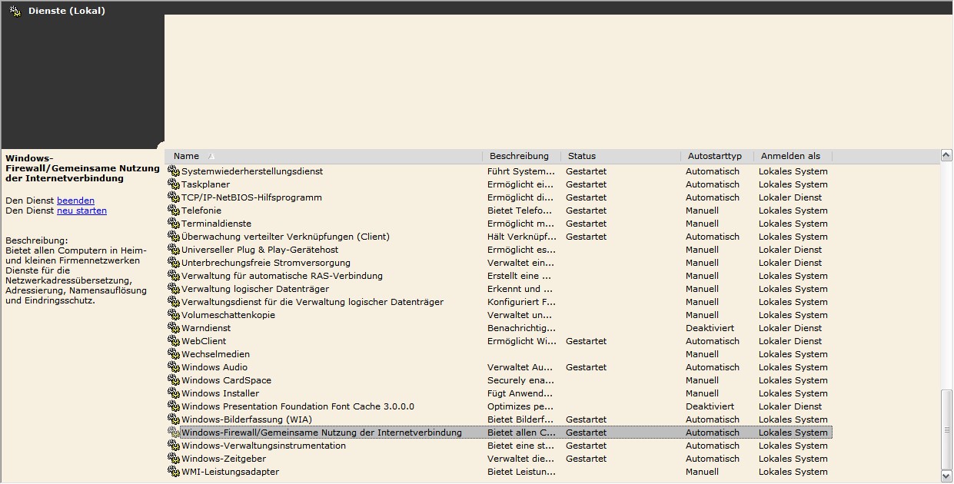The height and width of the screenshot is (484, 954).
Task: Click the Windows Installer gear icon
Action: [x=173, y=393]
